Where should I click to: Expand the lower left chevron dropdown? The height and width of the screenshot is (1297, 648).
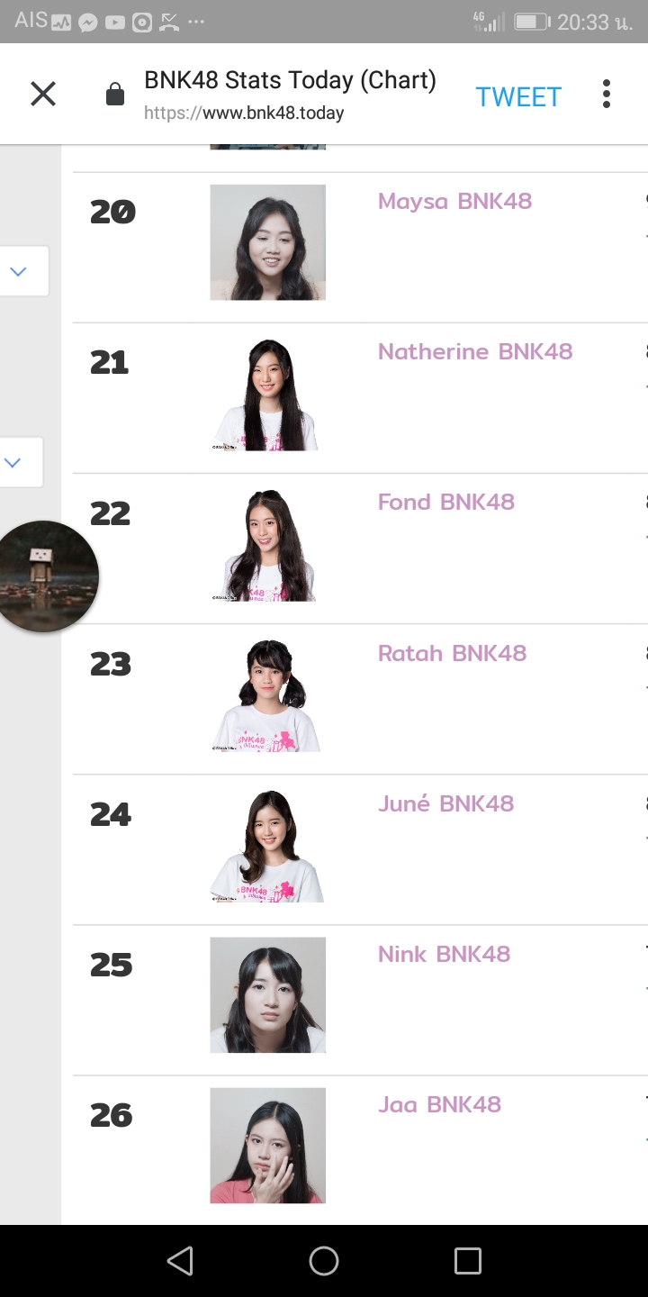coord(14,462)
